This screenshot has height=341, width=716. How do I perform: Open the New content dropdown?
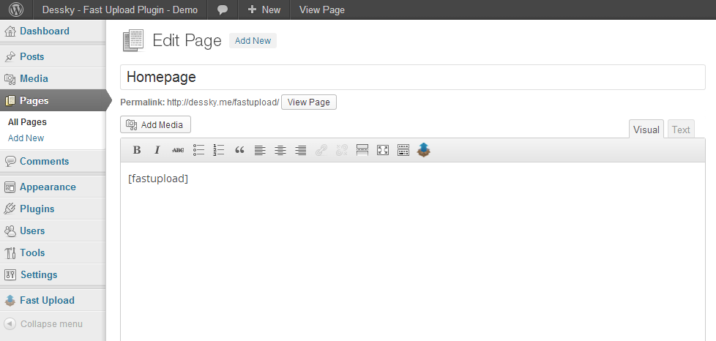[264, 10]
